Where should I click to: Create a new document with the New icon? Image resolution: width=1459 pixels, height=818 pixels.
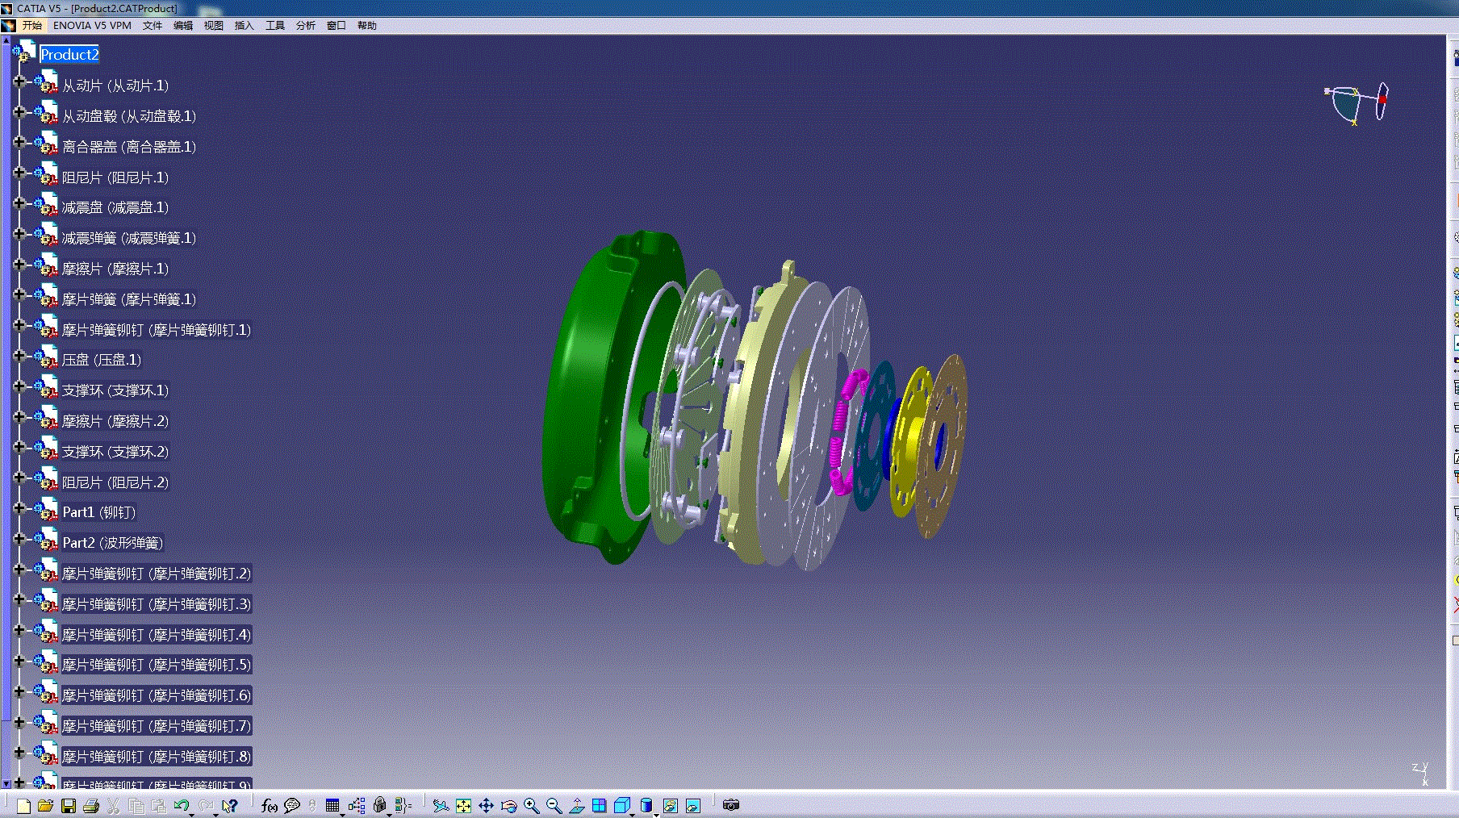pyautogui.click(x=23, y=805)
